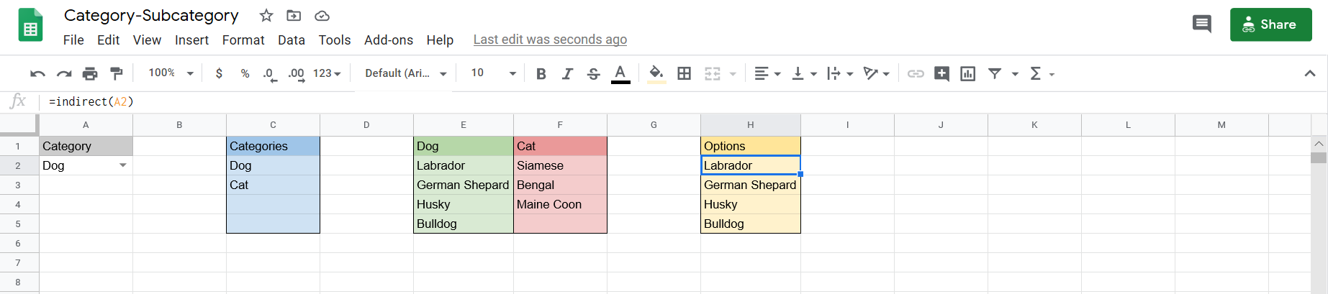Click the undo icon
1328x294 pixels.
[x=37, y=73]
